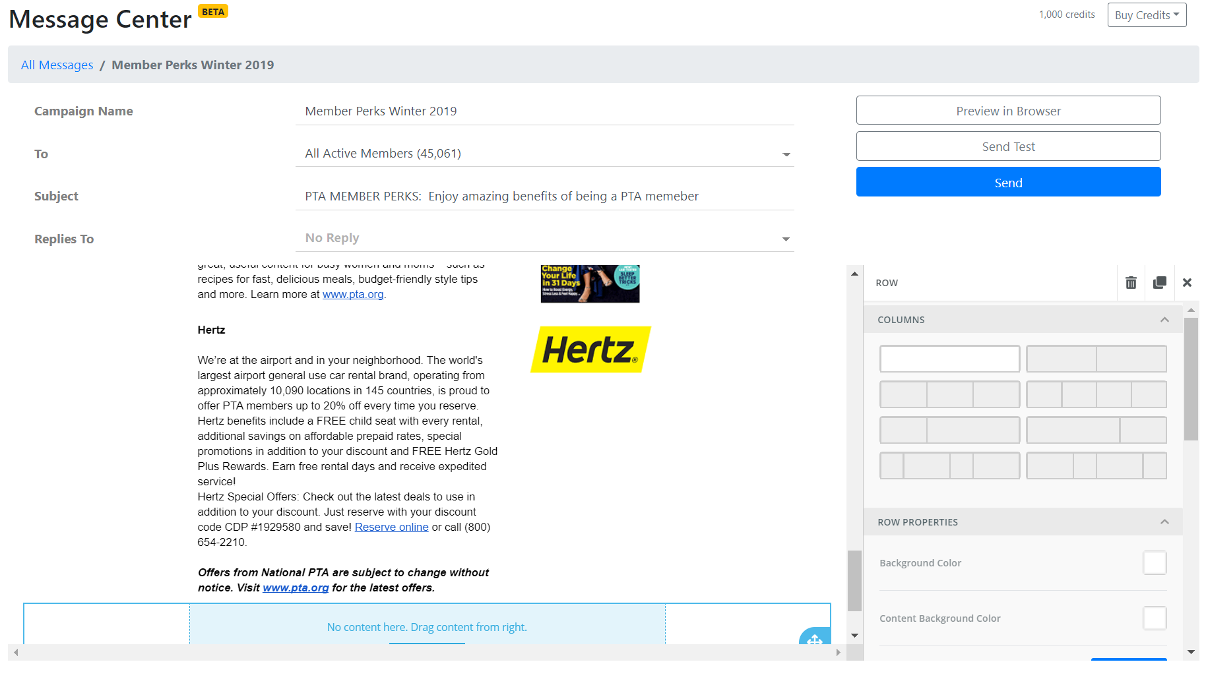This screenshot has width=1206, height=691.
Task: Click the editor scroll-down arrow
Action: pos(854,636)
